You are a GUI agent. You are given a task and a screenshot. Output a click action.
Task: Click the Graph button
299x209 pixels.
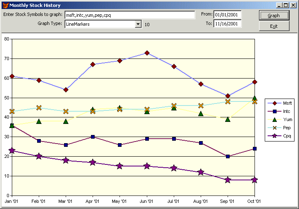pyautogui.click(x=274, y=16)
